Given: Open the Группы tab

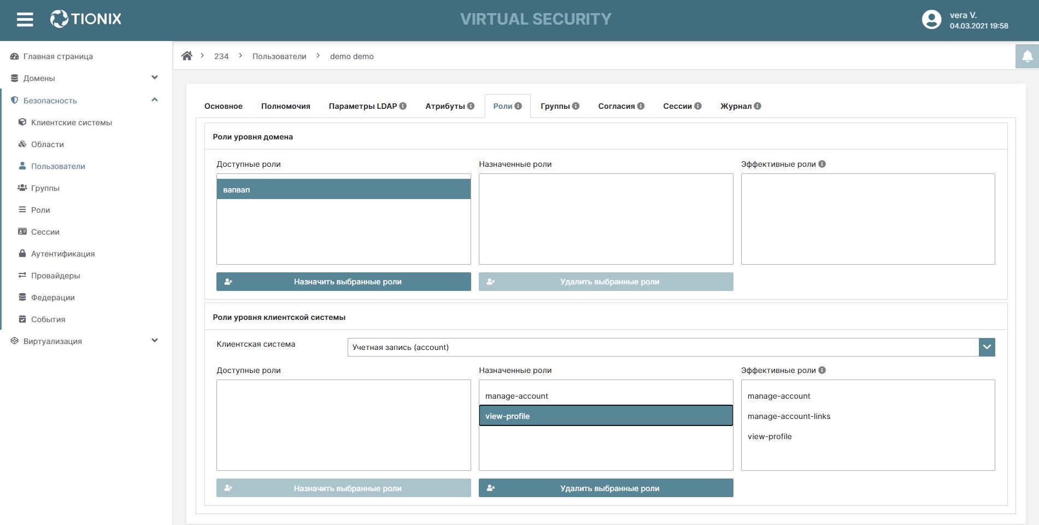Looking at the screenshot, I should (555, 106).
